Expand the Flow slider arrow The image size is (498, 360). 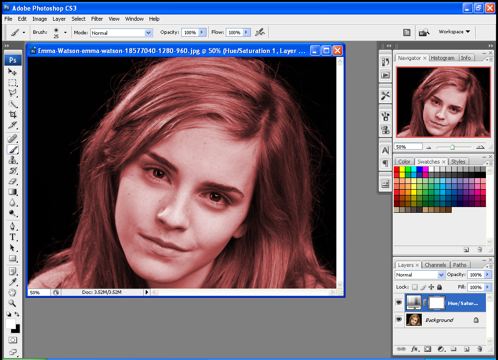coord(246,32)
